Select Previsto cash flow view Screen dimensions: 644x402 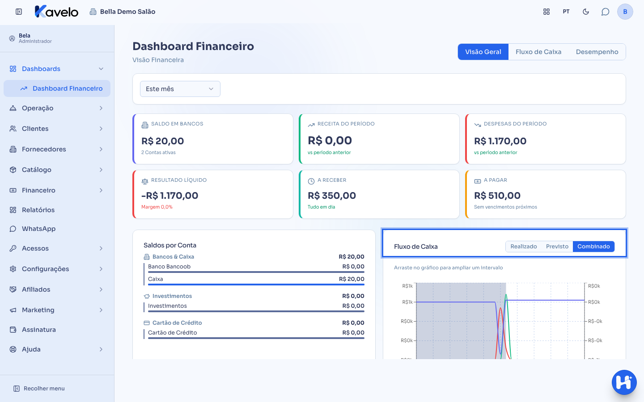557,247
